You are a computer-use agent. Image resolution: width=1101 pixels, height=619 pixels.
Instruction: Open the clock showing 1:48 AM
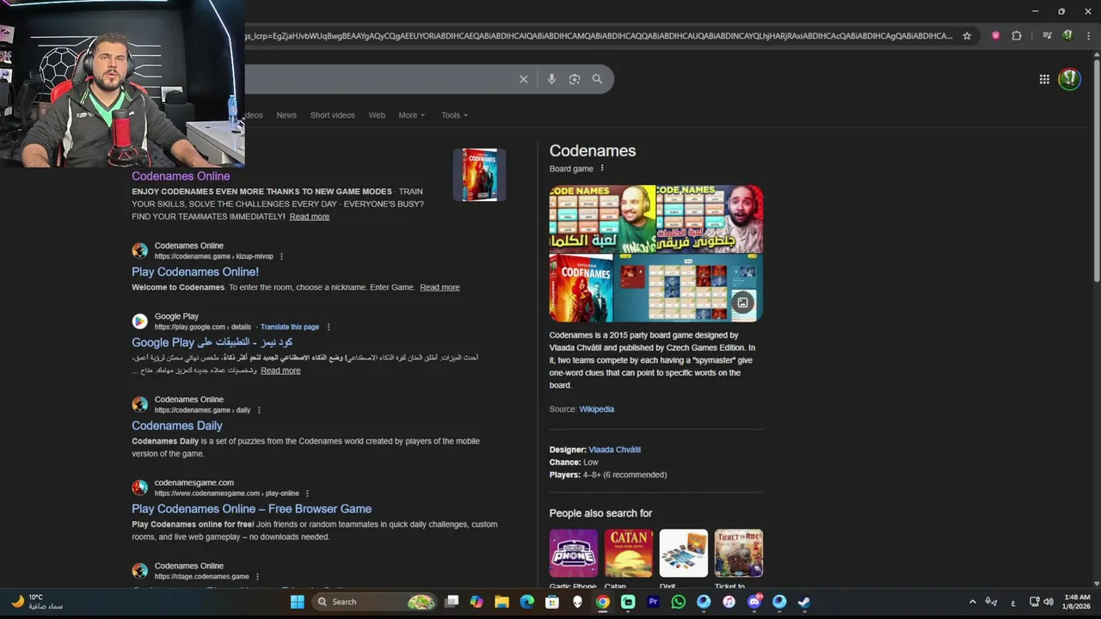coord(1077,602)
